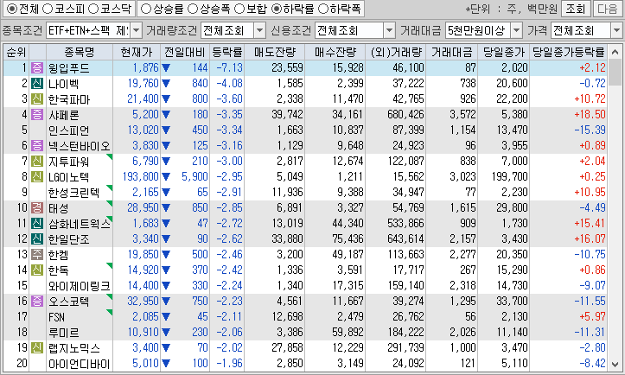Click the 신 badge beside 한국파마
The width and height of the screenshot is (625, 375).
(x=37, y=99)
